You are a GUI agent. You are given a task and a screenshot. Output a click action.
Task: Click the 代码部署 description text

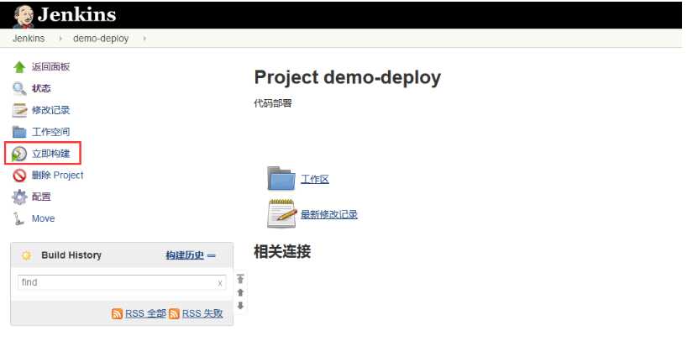point(273,103)
